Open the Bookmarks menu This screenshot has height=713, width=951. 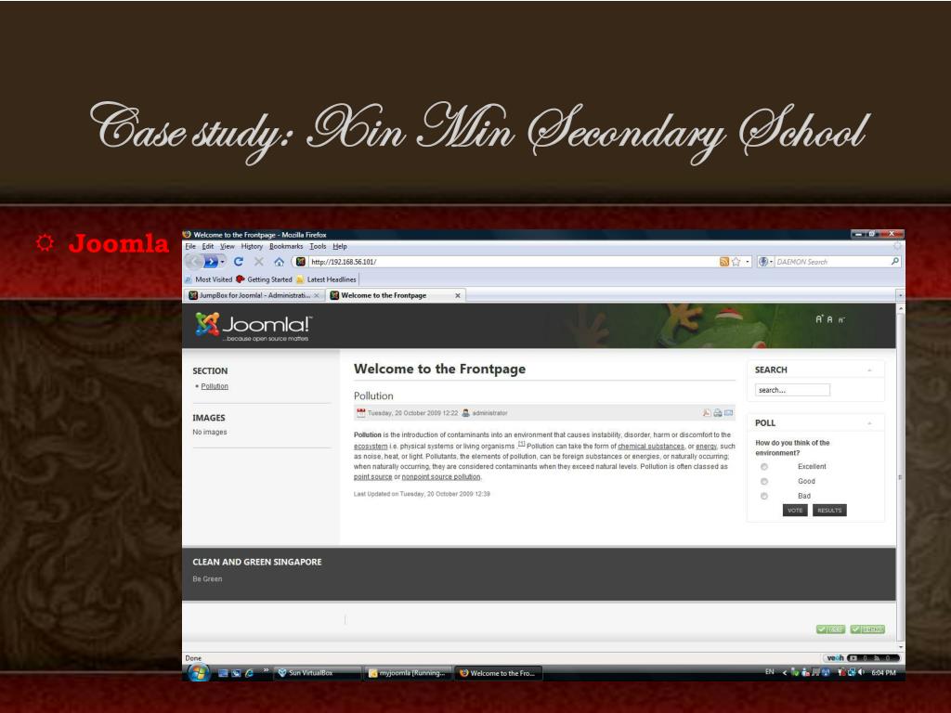click(x=286, y=246)
